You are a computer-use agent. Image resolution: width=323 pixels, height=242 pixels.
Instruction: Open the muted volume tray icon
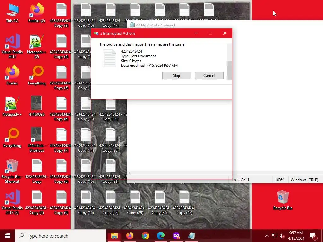282,236
